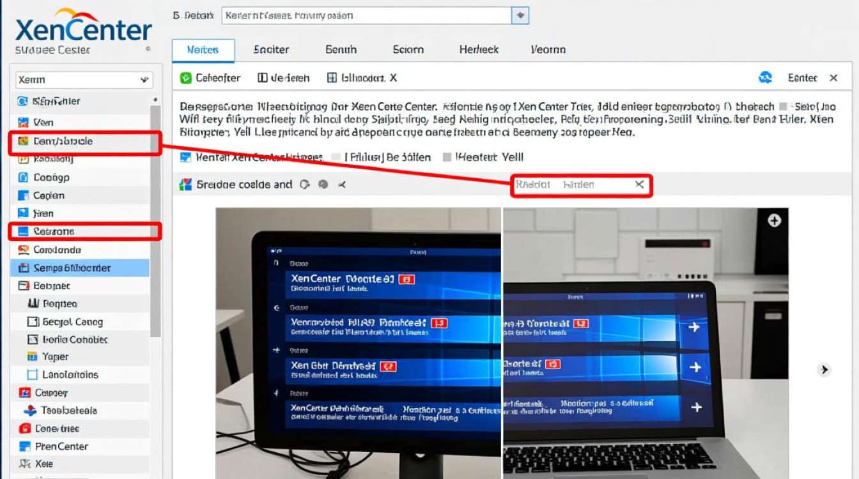The image size is (859, 479).
Task: Click the icon next to PrenCenter in sidebar
Action: [24, 446]
